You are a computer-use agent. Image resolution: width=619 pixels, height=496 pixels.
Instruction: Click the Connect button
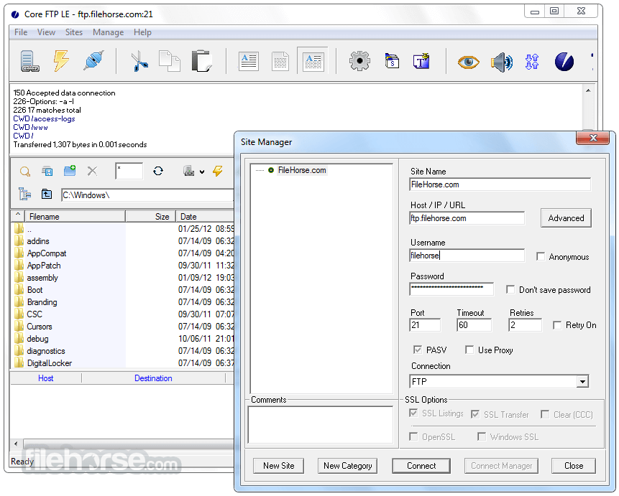421,466
